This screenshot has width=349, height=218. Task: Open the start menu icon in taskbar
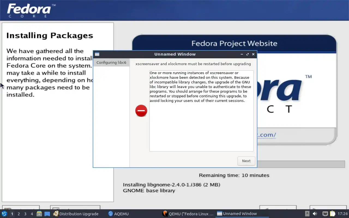4,214
